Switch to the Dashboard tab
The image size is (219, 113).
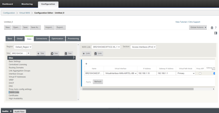pyautogui.click(x=8, y=4)
